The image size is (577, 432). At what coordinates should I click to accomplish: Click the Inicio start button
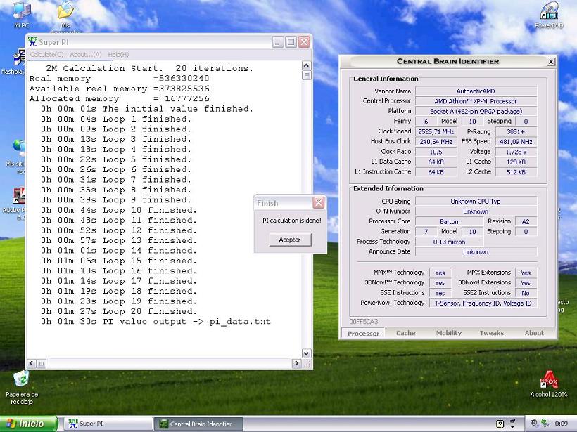pos(28,424)
